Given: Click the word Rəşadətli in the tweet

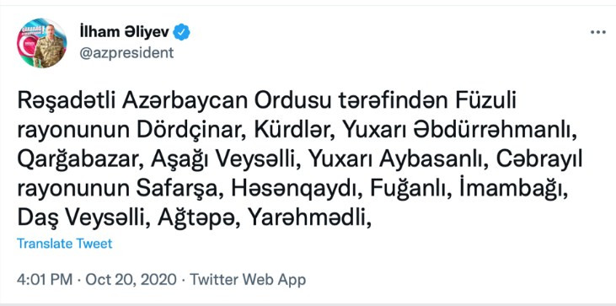Looking at the screenshot, I should (67, 102).
